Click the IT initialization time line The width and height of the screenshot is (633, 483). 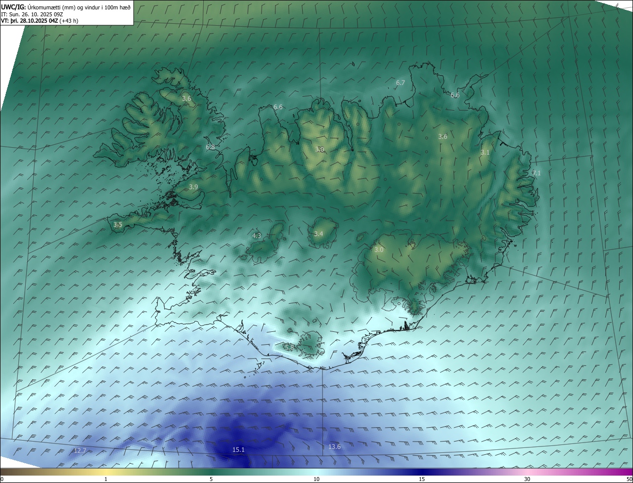pos(32,14)
